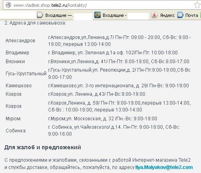This screenshot has height=173, width=201.
Task: Click the Ilya.Malyakov@tele2.com email link
Action: (x=164, y=167)
